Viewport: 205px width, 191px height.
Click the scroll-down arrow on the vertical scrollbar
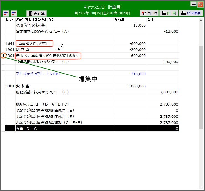pyautogui.click(x=201, y=187)
